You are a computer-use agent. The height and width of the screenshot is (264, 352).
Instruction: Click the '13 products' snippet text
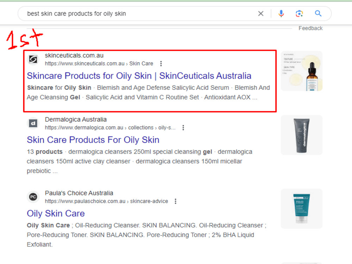coord(45,152)
